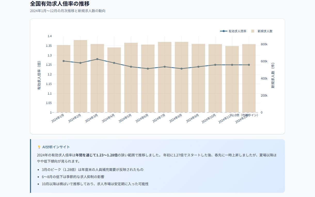Select the 2024年6月 line data point
The height and width of the screenshot is (197, 315).
pyautogui.click(x=148, y=69)
